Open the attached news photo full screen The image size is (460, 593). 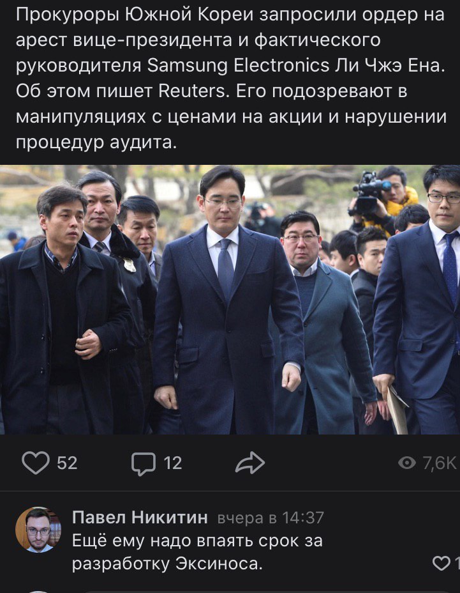pyautogui.click(x=230, y=300)
